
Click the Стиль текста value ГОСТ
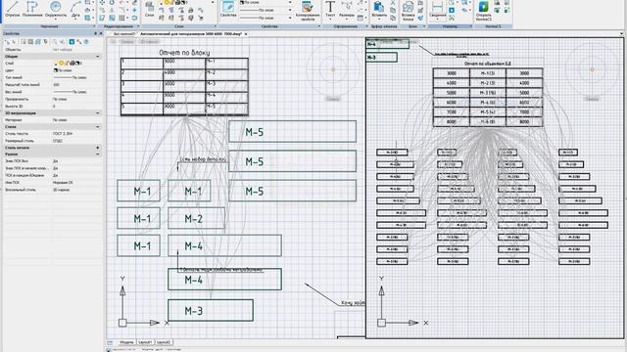(x=63, y=134)
